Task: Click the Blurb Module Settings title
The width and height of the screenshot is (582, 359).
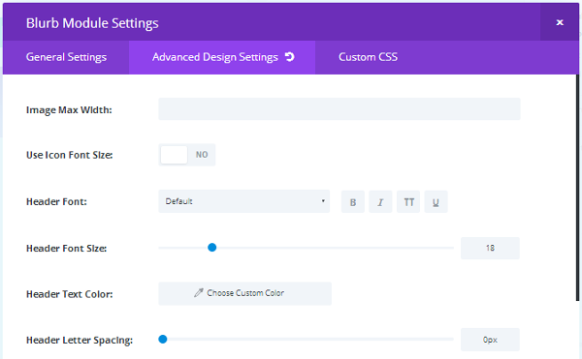Action: (92, 23)
